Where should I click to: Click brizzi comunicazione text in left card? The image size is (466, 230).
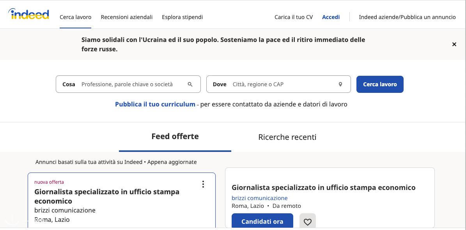[x=65, y=211]
